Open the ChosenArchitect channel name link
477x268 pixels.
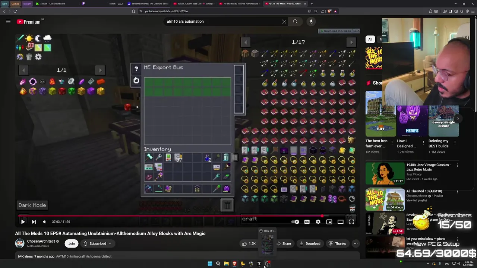click(41, 241)
